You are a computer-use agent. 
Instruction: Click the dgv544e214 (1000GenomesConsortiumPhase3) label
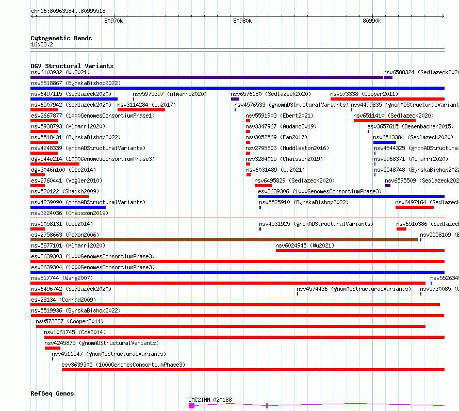point(93,159)
